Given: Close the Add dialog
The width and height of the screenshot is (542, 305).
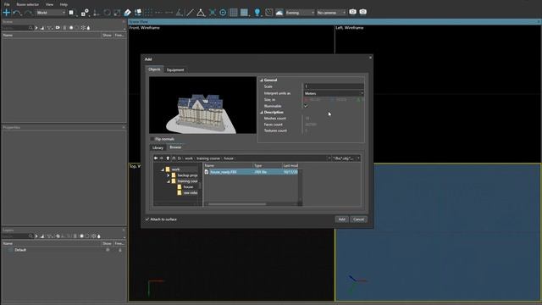Looking at the screenshot, I should (370, 58).
